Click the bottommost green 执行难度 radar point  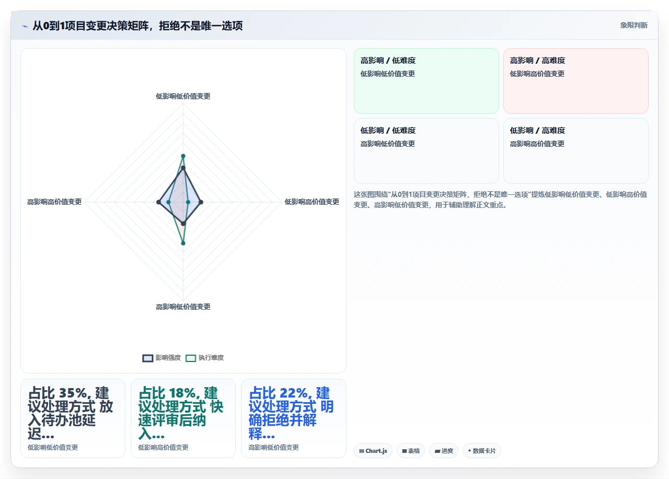[183, 243]
